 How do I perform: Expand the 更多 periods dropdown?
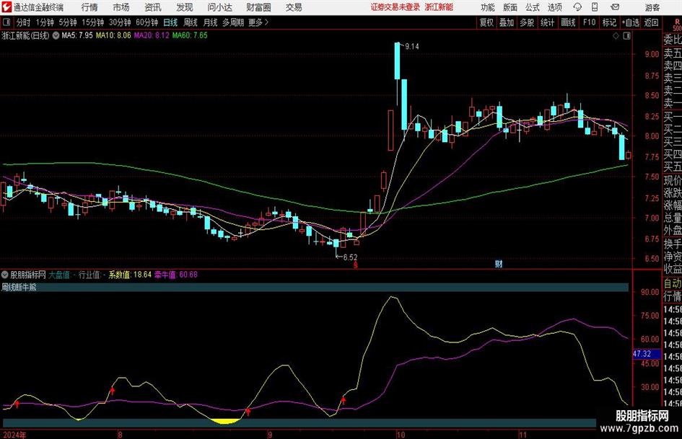pos(258,22)
